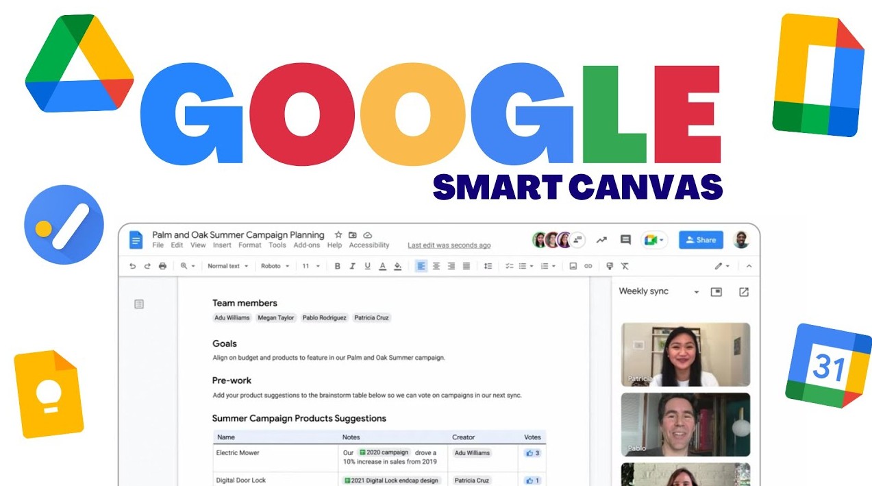This screenshot has width=872, height=486.
Task: Open the Normal text style dropdown
Action: [227, 266]
